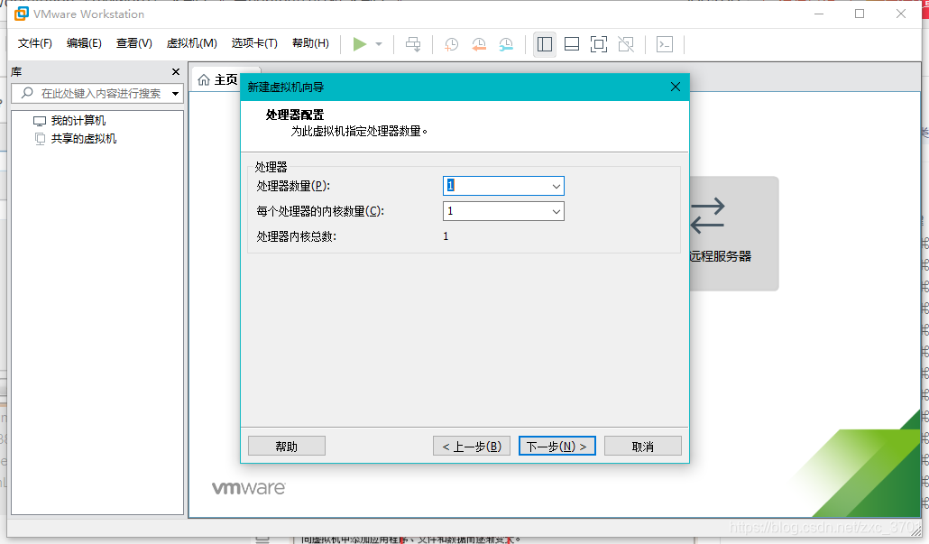Open the 选项卡(T) menu

point(254,43)
